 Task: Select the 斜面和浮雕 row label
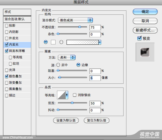[17, 51]
